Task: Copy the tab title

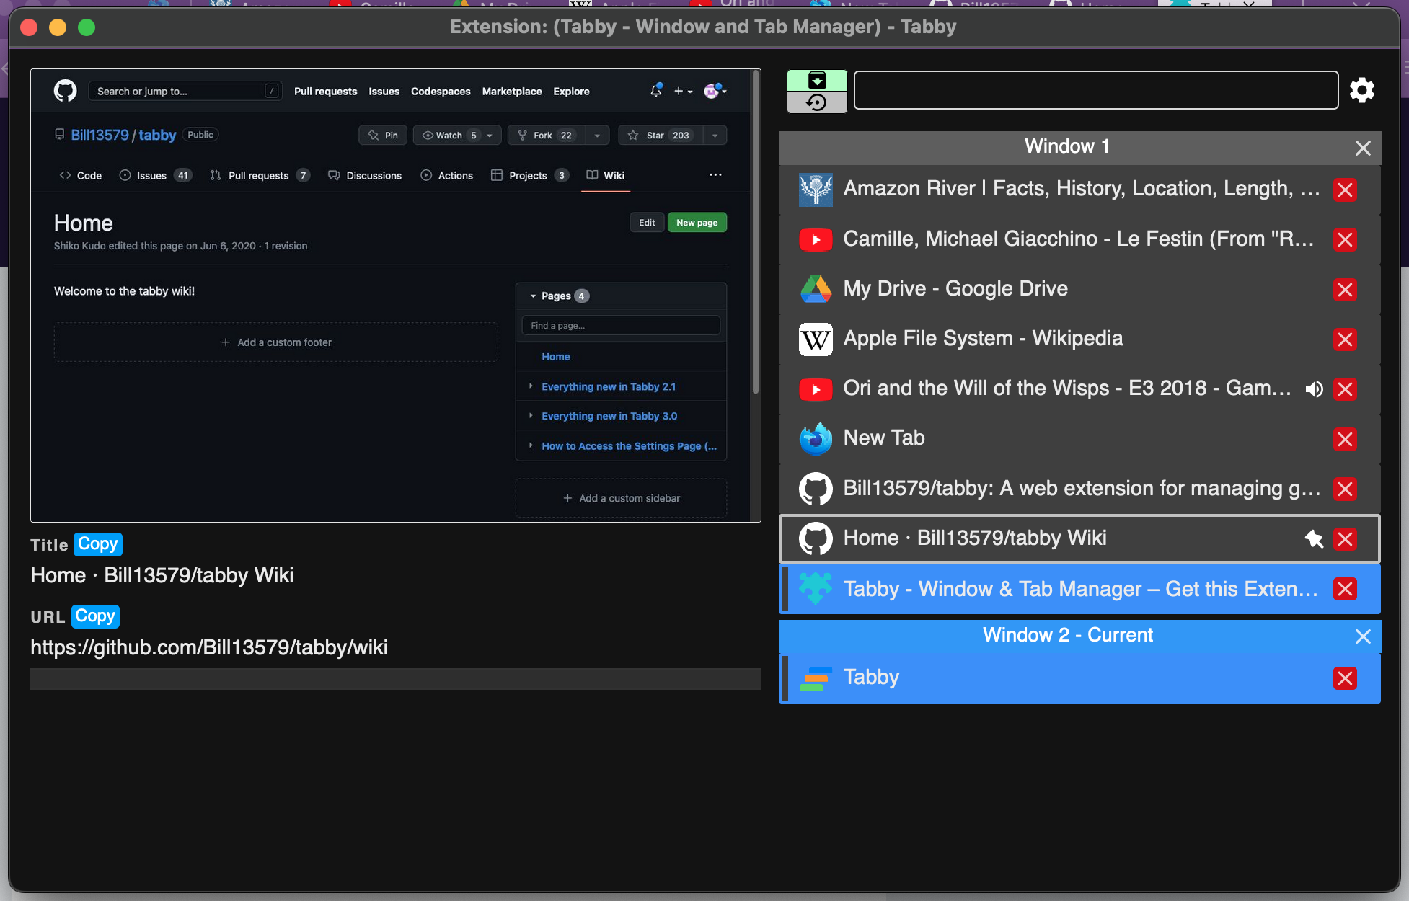Action: [x=97, y=544]
